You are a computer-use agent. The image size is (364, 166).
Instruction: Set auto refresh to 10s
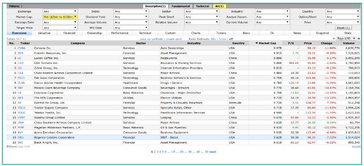coord(213,39)
